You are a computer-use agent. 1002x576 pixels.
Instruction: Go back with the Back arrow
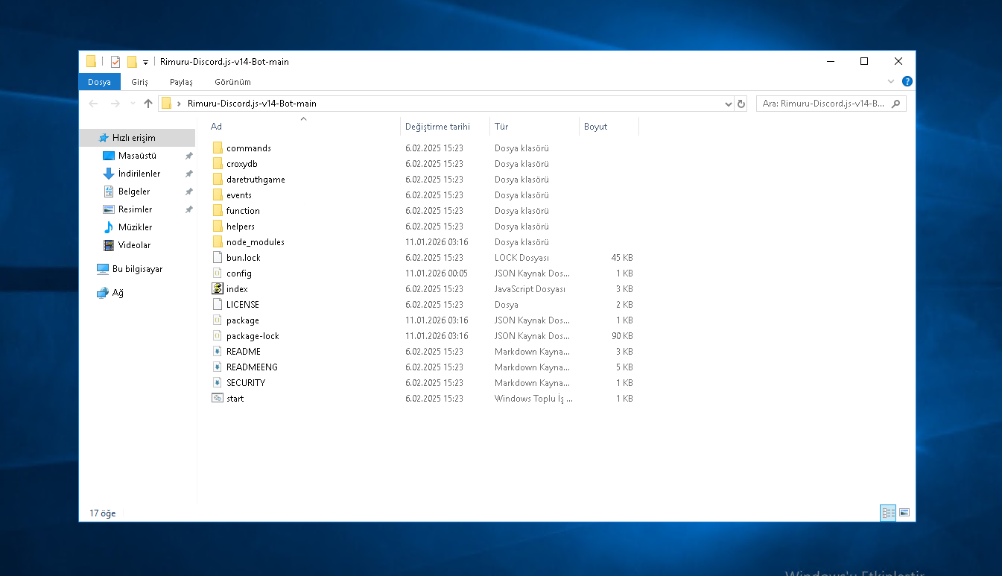tap(93, 104)
